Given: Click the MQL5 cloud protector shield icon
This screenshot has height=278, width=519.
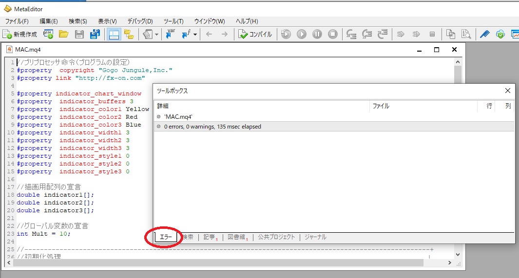Looking at the screenshot, I should [x=500, y=34].
